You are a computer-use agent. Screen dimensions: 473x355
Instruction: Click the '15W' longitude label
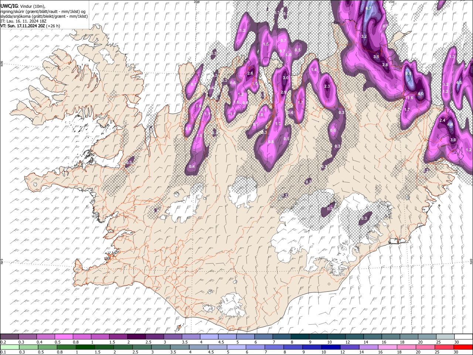[391, 2]
